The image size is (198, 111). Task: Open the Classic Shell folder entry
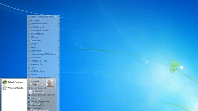point(43,40)
